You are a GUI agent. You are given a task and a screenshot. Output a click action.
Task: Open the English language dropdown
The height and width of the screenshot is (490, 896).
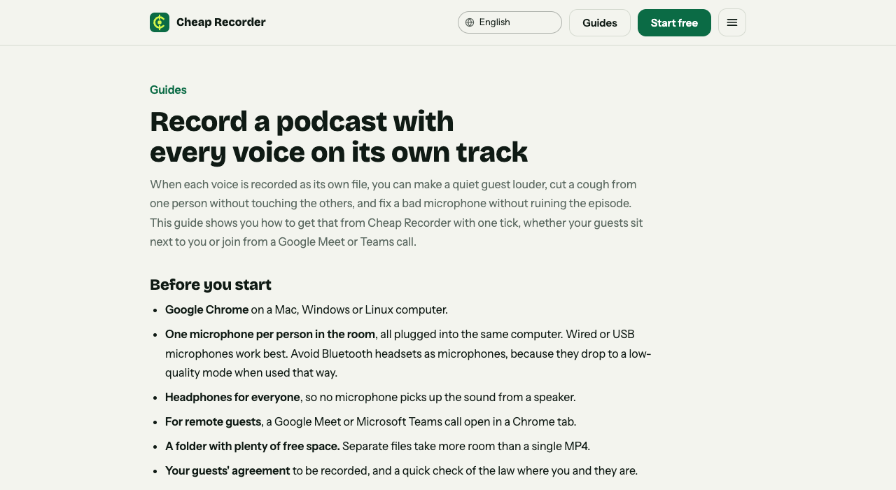510,22
